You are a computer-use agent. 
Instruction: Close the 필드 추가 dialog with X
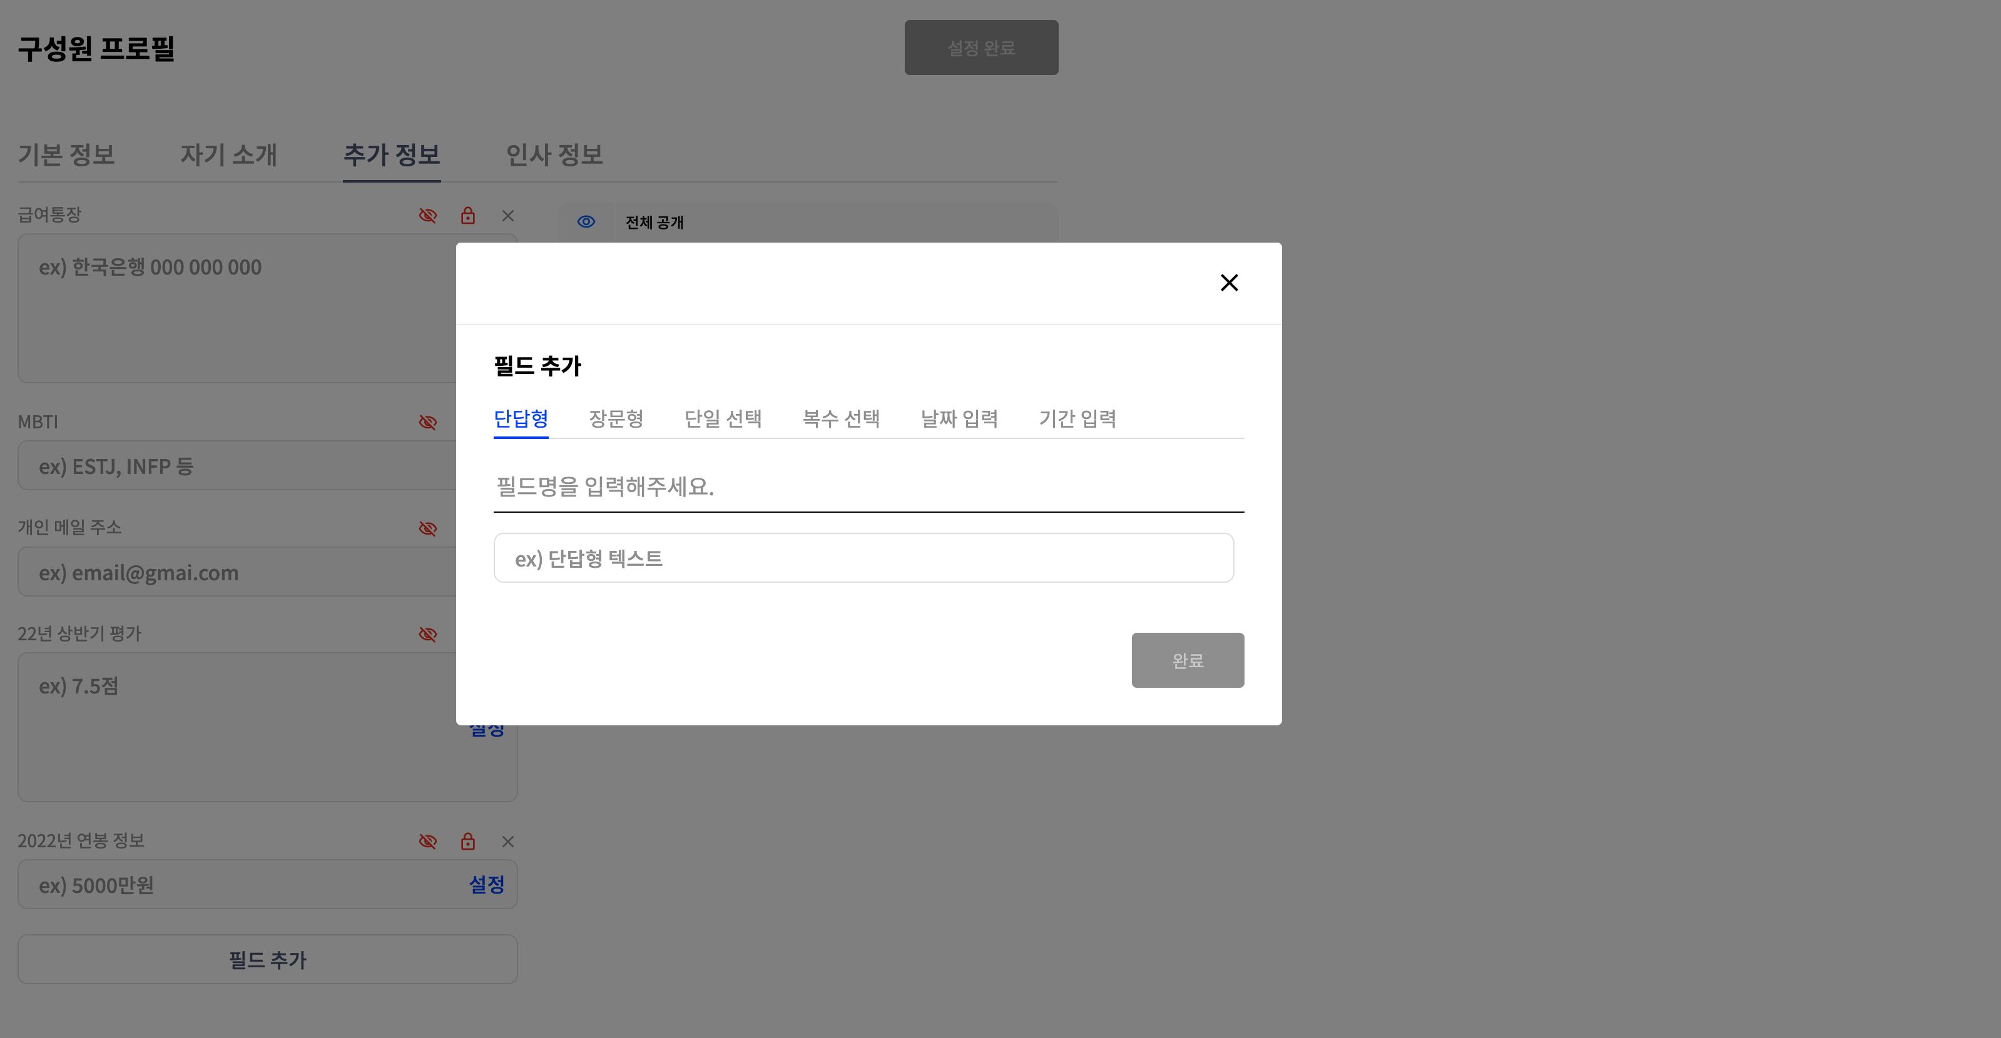(x=1229, y=283)
